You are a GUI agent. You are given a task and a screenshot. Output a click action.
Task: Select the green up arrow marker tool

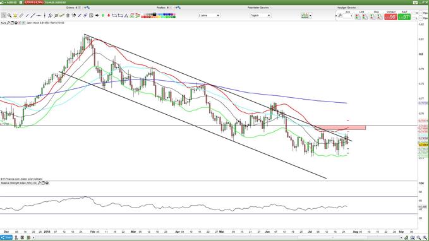pyautogui.click(x=103, y=16)
